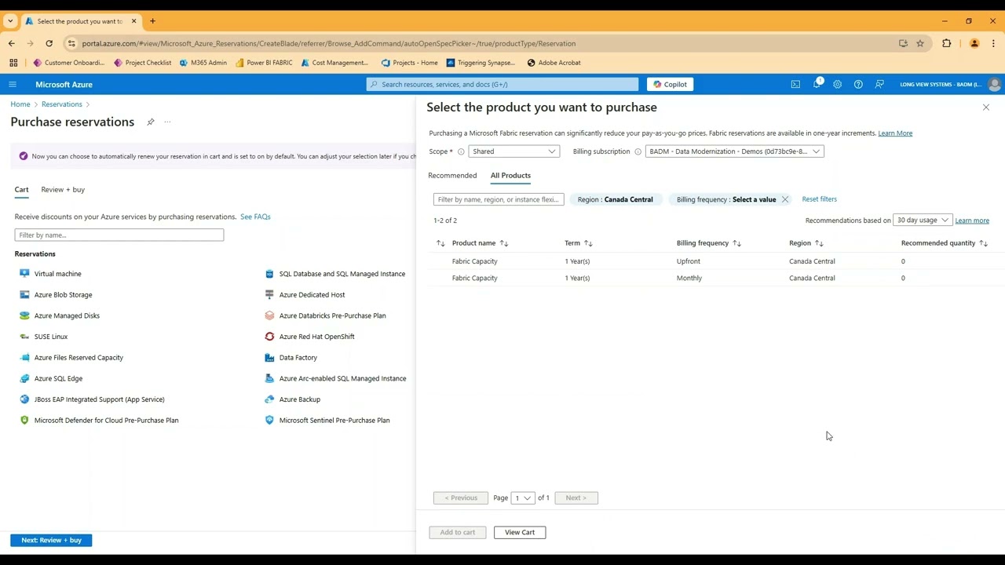Remove the Billing frequency filter
The image size is (1005, 565).
(784, 199)
